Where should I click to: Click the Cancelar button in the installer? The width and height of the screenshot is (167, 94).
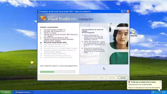pyautogui.click(x=123, y=78)
